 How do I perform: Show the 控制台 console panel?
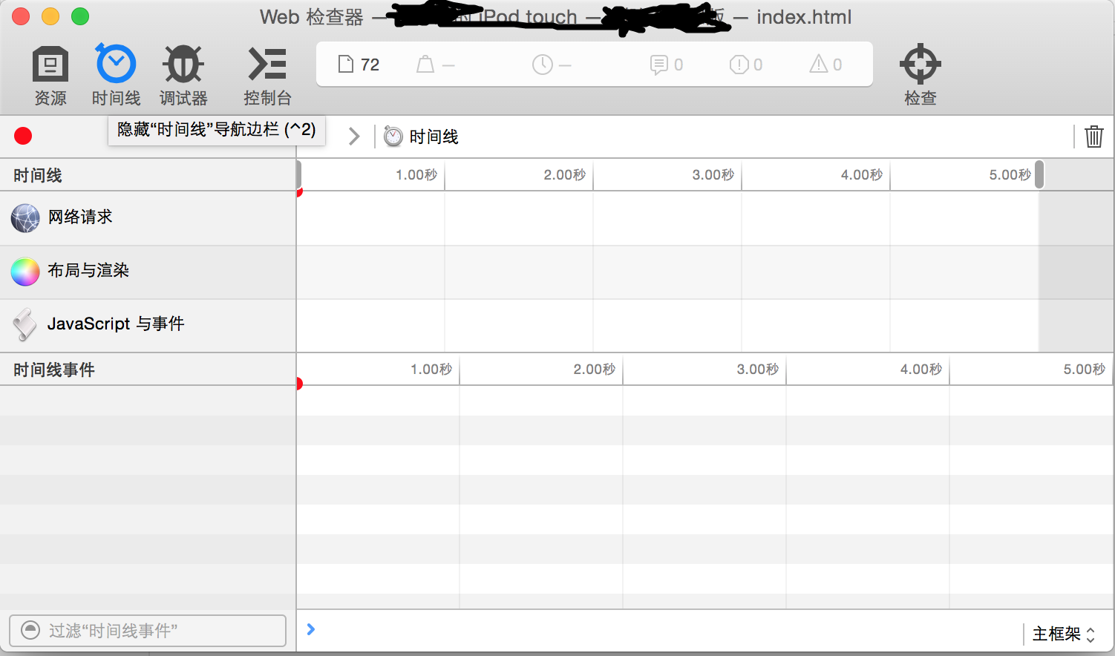pos(267,76)
